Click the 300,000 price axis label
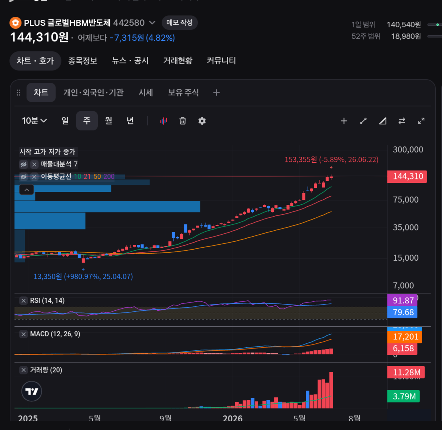This screenshot has height=430, width=442. pos(408,150)
